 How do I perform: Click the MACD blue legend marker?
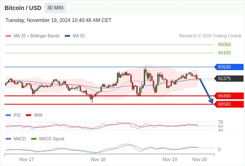(x=8, y=139)
